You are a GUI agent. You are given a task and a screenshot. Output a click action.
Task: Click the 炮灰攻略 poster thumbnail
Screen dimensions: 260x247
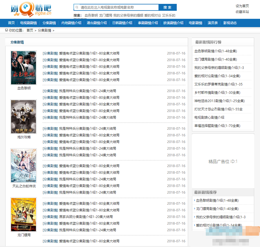(x=24, y=116)
